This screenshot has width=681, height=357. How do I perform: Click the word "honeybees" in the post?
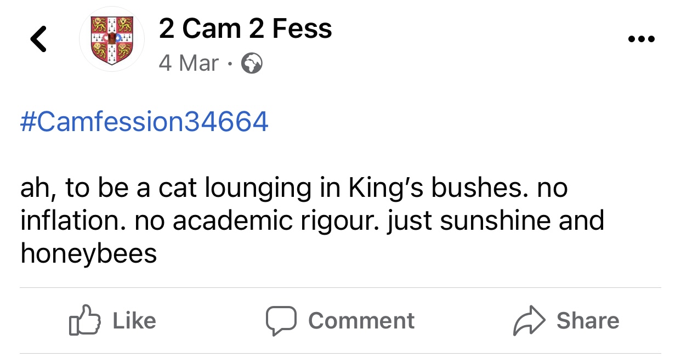click(x=89, y=253)
